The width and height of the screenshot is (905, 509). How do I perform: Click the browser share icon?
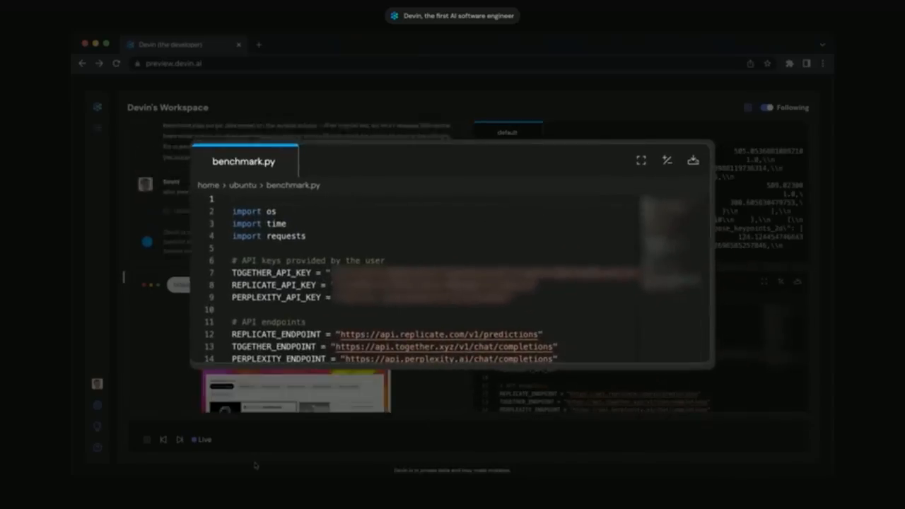pyautogui.click(x=750, y=64)
